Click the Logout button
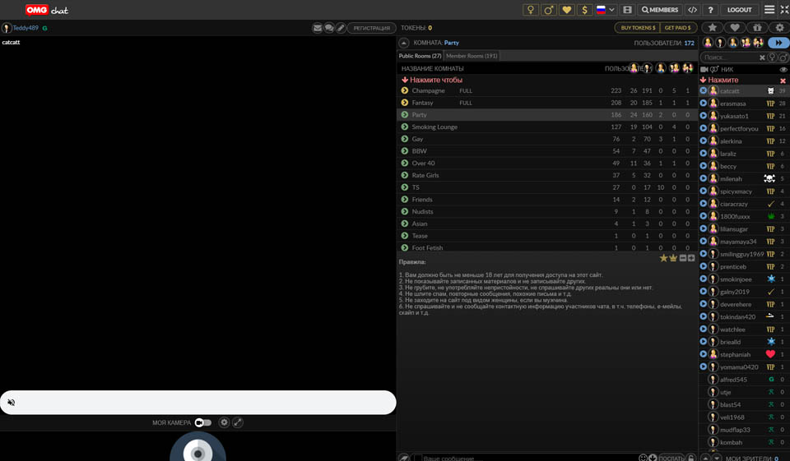Viewport: 790px width, 461px height. (x=739, y=10)
